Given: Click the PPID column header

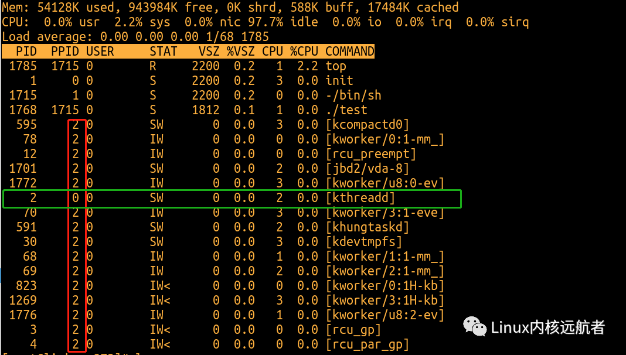Looking at the screenshot, I should (x=64, y=52).
